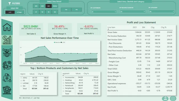
Task: Filter to quarter Q3
Action: pyautogui.click(x=49, y=12)
